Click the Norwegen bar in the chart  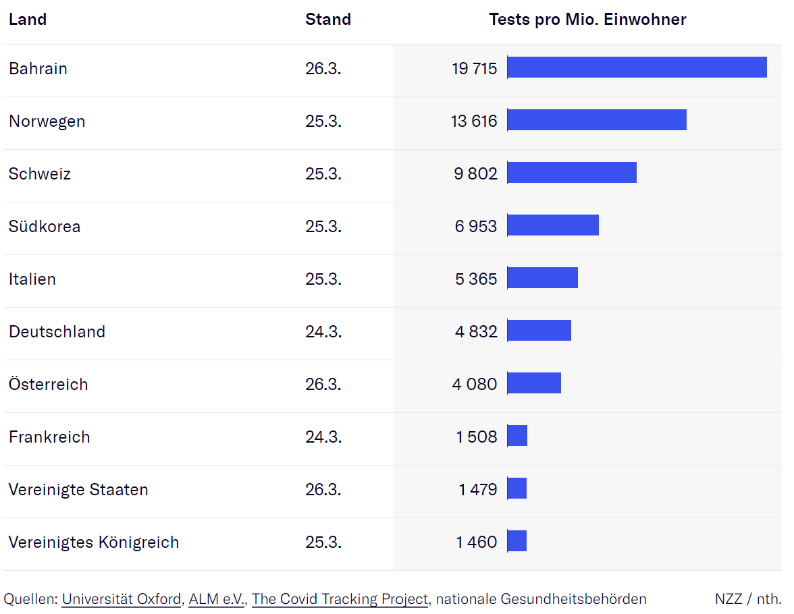click(597, 120)
